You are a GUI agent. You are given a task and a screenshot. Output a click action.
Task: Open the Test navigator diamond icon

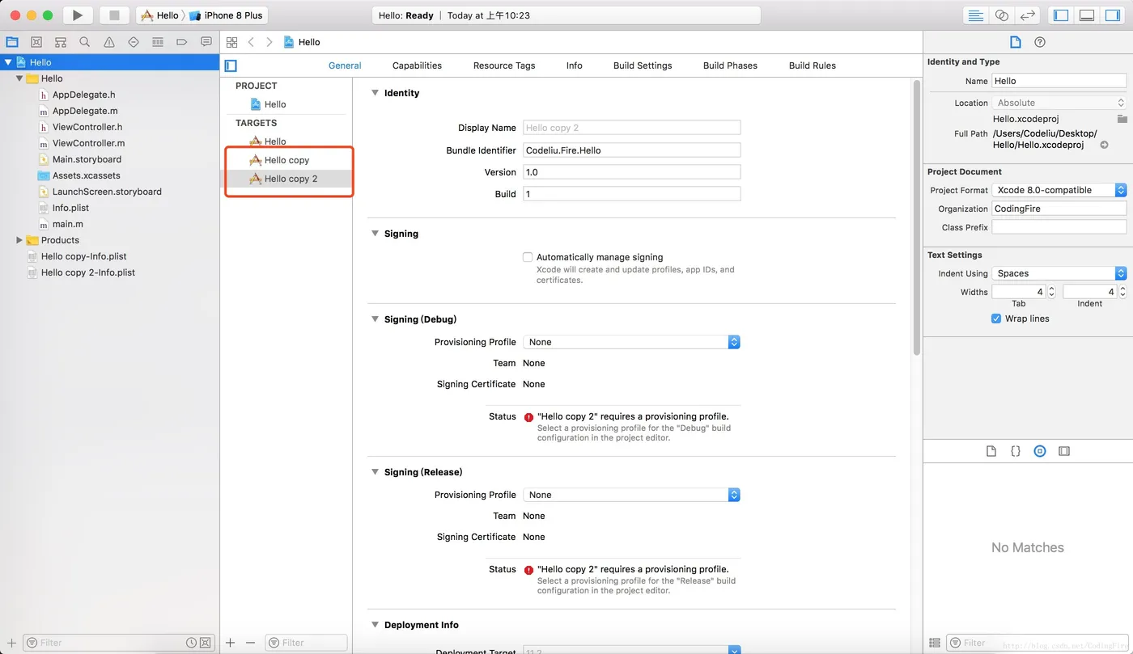(134, 42)
